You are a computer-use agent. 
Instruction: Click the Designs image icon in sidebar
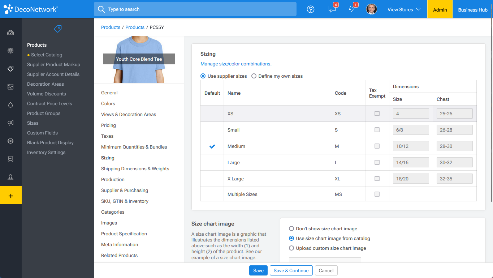pyautogui.click(x=11, y=87)
